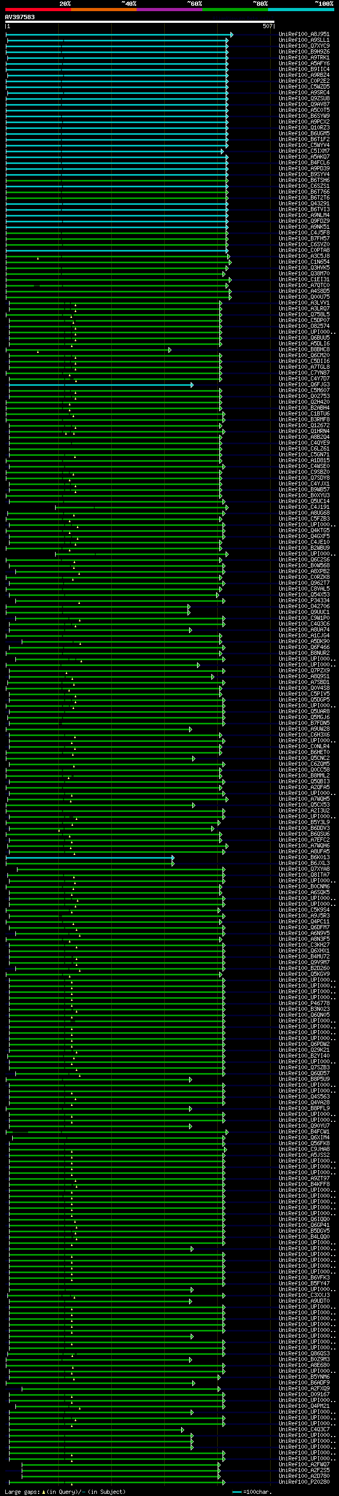Image resolution: width=339 pixels, height=1496 pixels.
Task: Open hit UniRef100_A1D815
Action: 304,461
